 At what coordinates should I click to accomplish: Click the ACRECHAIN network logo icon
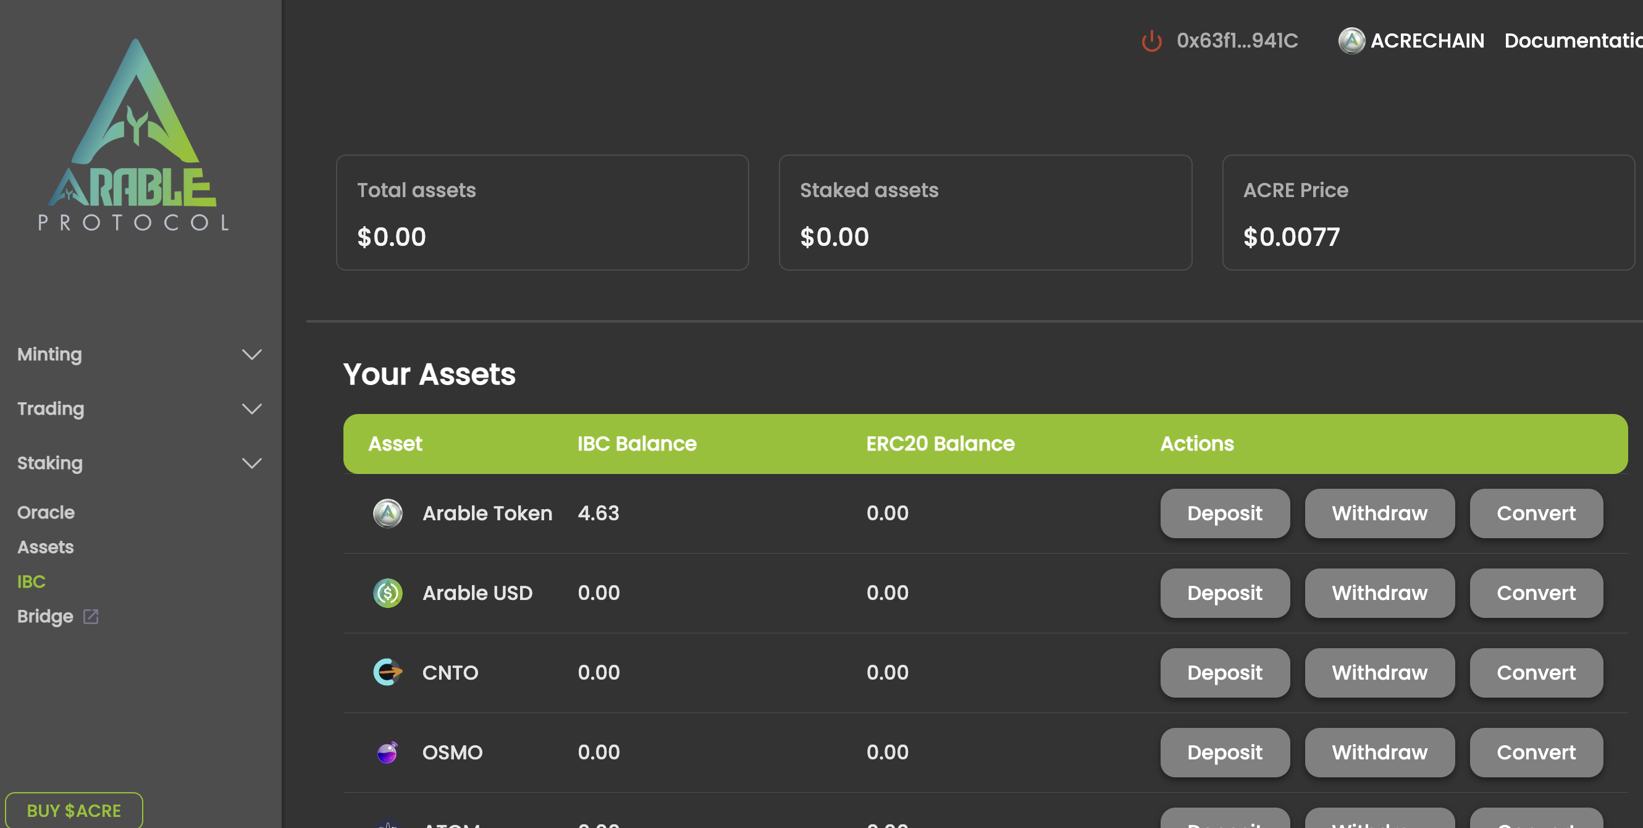(x=1351, y=41)
